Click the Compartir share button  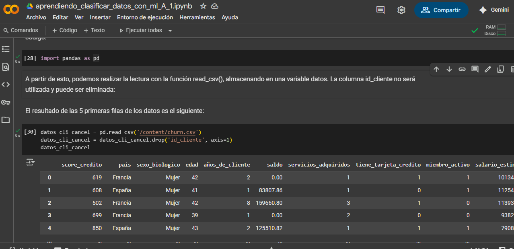(441, 10)
